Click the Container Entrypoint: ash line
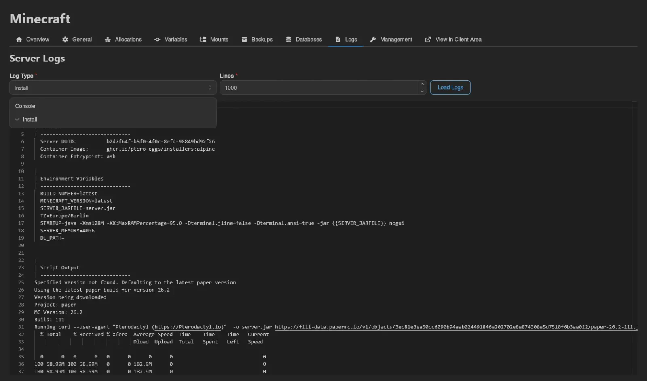This screenshot has height=381, width=647. (x=78, y=156)
